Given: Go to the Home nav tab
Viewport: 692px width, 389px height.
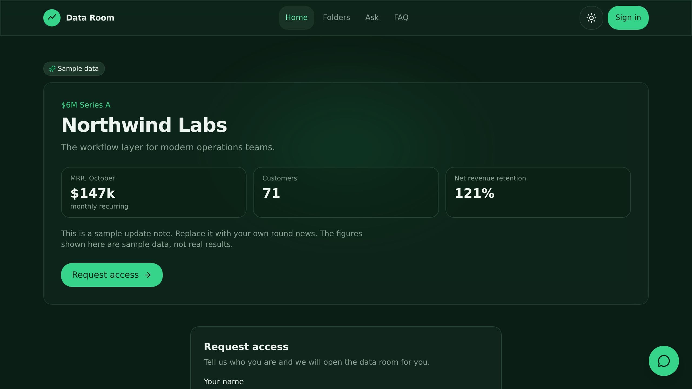Looking at the screenshot, I should tap(296, 18).
